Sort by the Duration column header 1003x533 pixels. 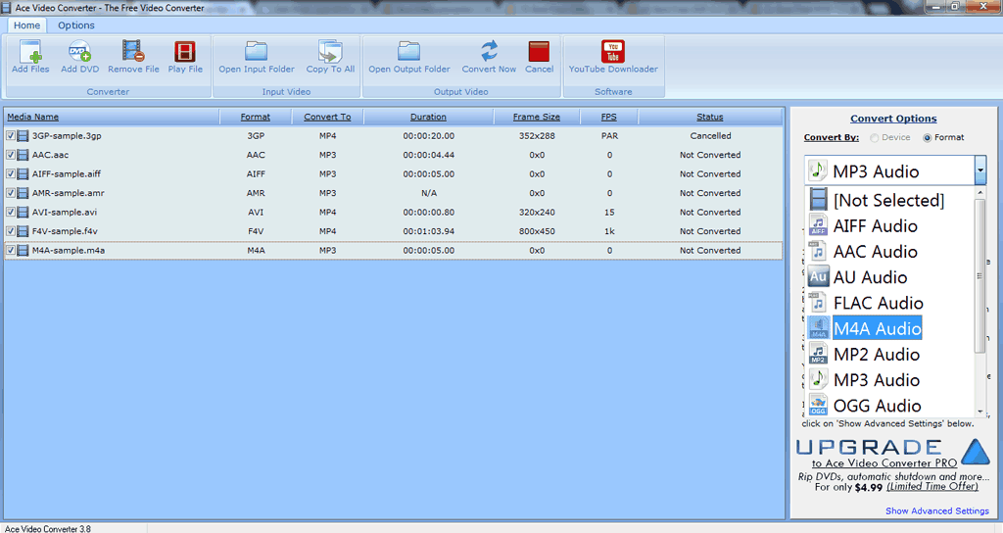(x=429, y=117)
